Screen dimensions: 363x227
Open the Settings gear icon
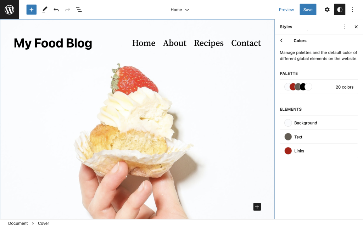327,10
